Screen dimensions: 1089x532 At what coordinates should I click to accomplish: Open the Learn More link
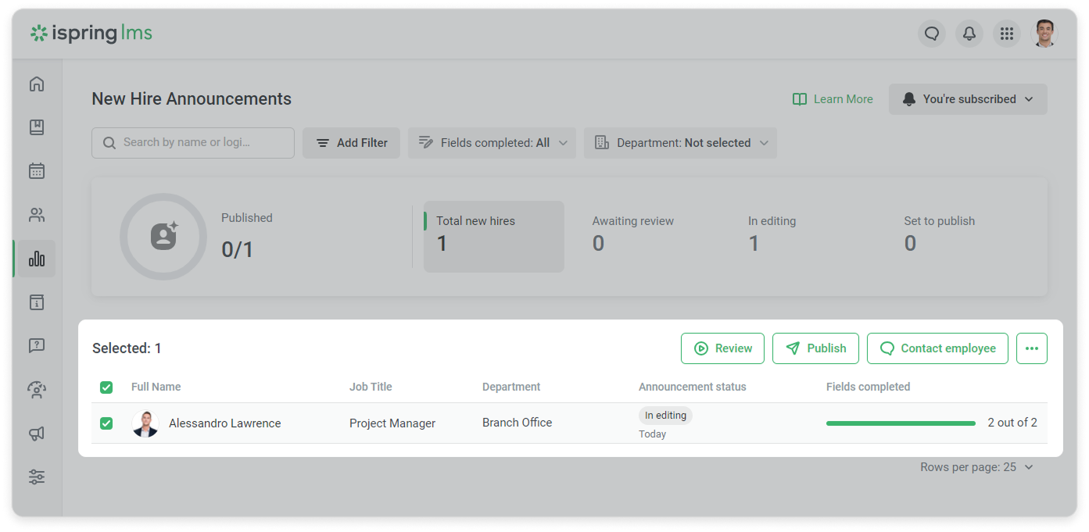(x=833, y=99)
